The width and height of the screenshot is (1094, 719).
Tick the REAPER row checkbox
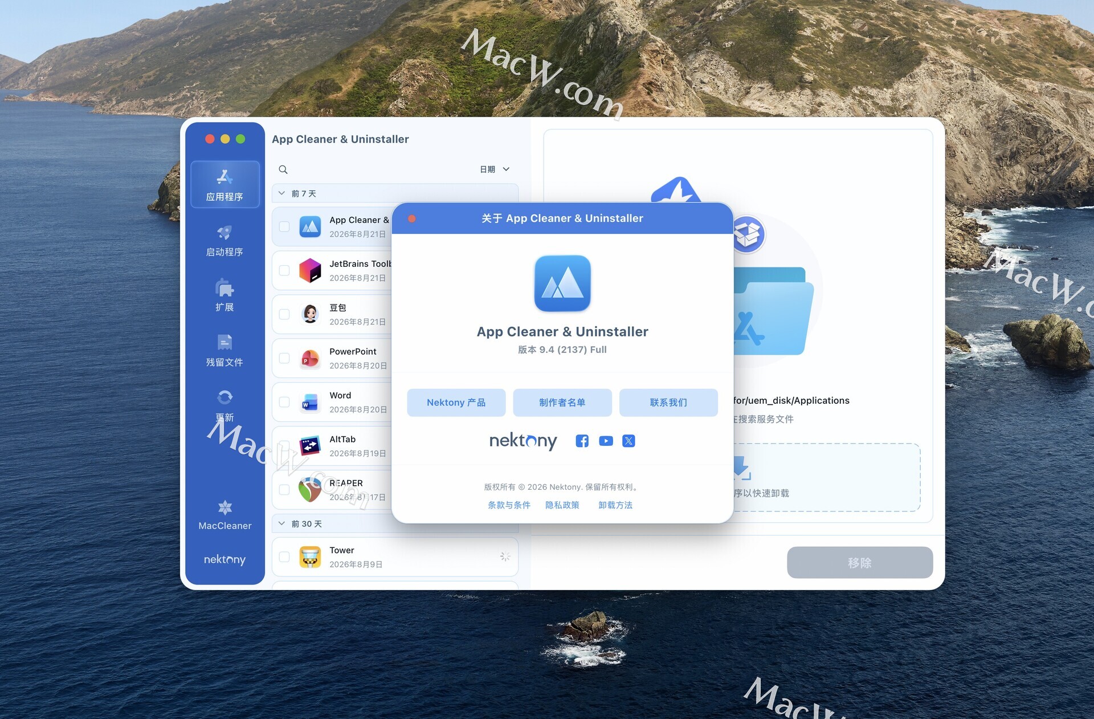click(284, 490)
